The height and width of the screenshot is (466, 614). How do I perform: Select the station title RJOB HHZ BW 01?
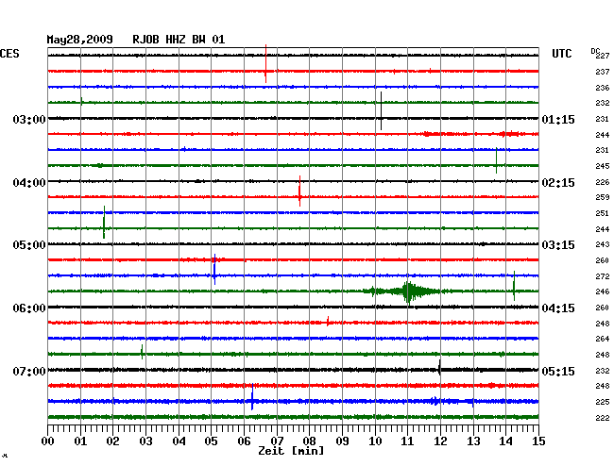[x=179, y=40]
